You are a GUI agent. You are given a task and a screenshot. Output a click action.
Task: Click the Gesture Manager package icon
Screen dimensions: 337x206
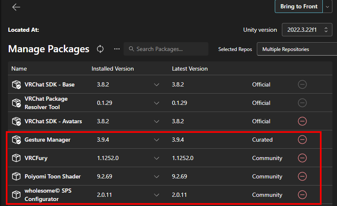(16, 140)
